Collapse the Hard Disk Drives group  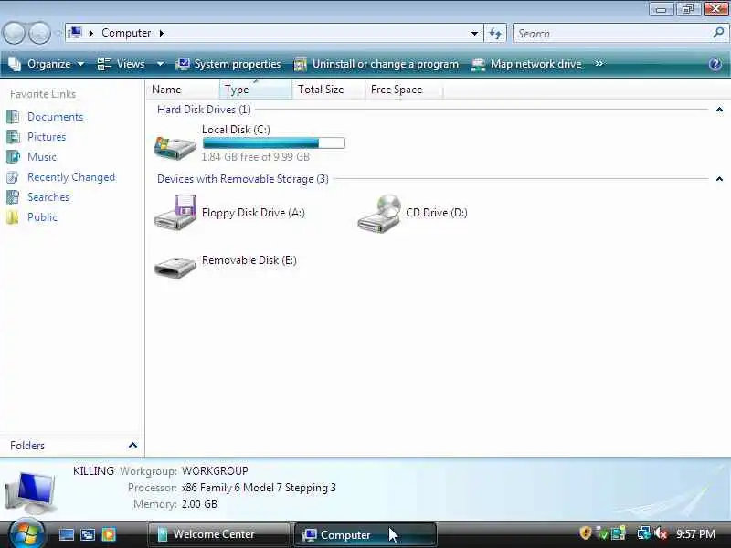(719, 110)
